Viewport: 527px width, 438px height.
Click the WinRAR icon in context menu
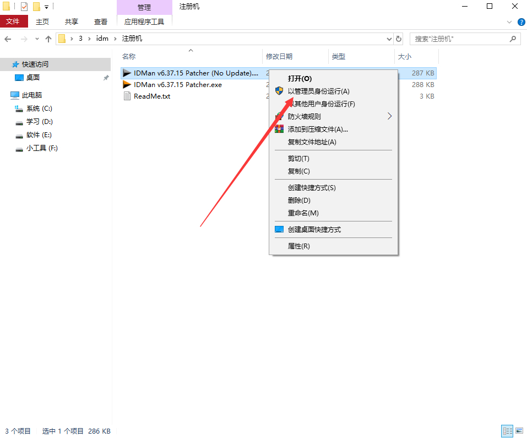[279, 129]
